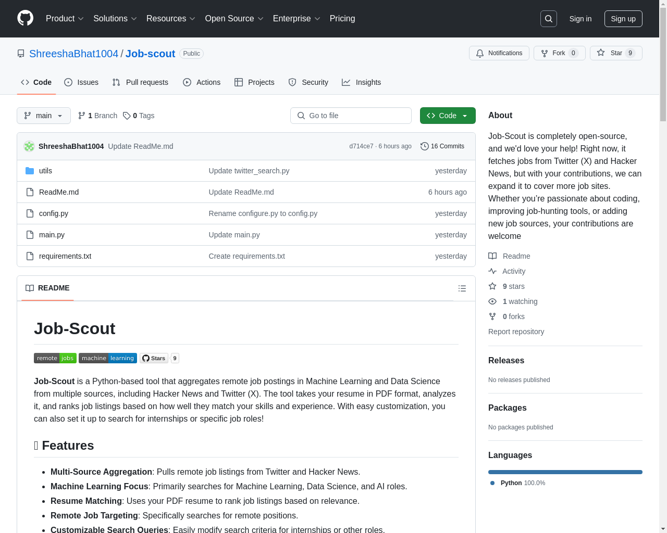Viewport: 667px width, 533px height.
Task: Open commit hash d714ce7
Action: tap(361, 146)
